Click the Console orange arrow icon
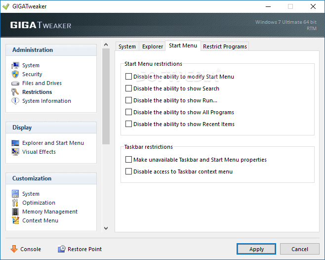Image resolution: width=325 pixels, height=260 pixels. pos(14,249)
